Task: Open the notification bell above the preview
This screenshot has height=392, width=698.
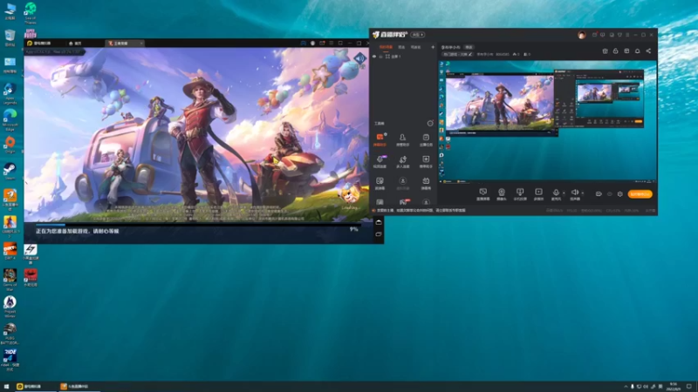Action: tap(638, 51)
